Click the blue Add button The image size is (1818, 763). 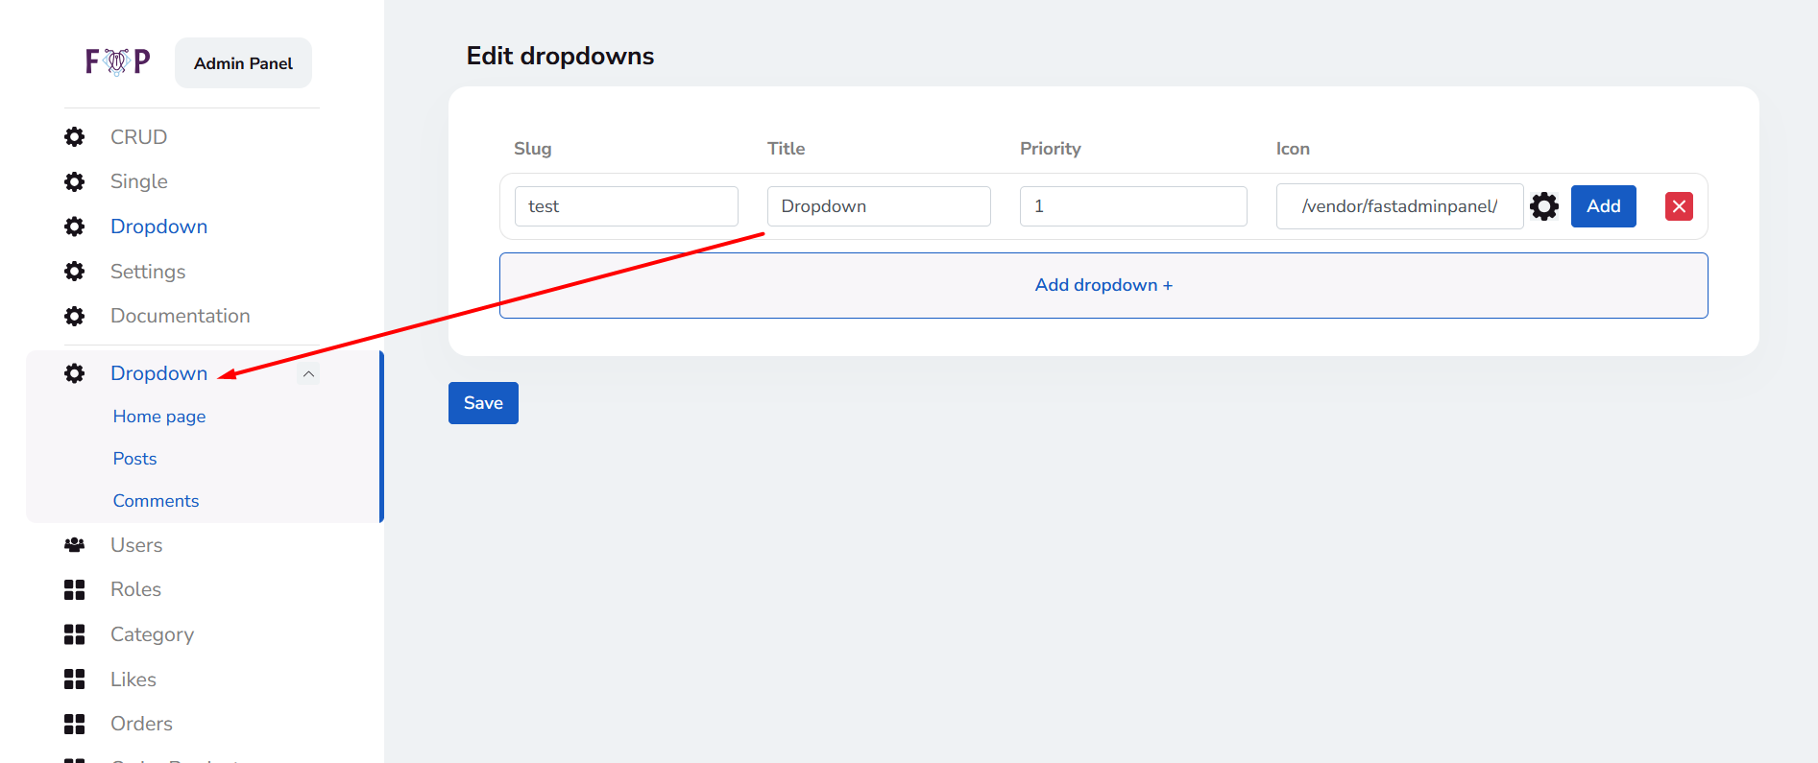1603,206
